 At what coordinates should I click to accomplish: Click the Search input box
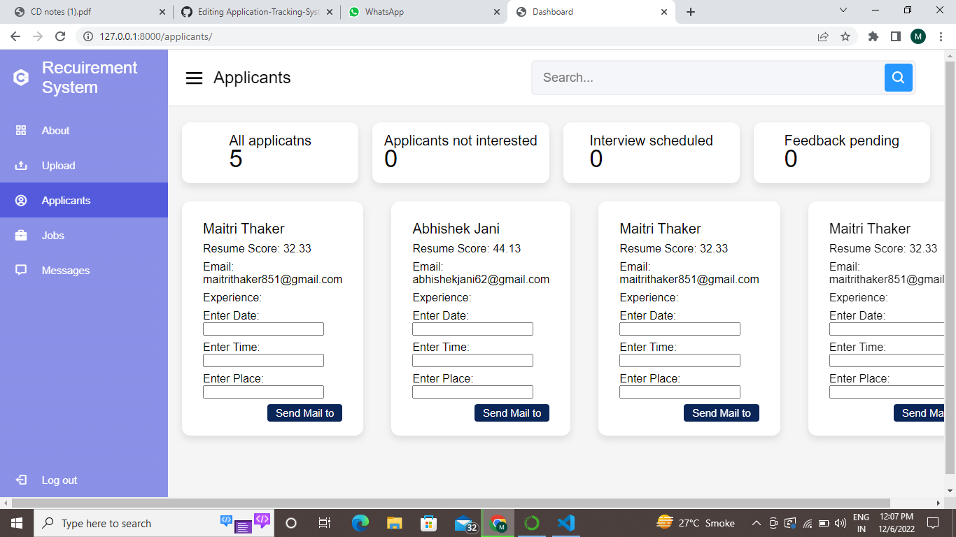[x=707, y=78]
